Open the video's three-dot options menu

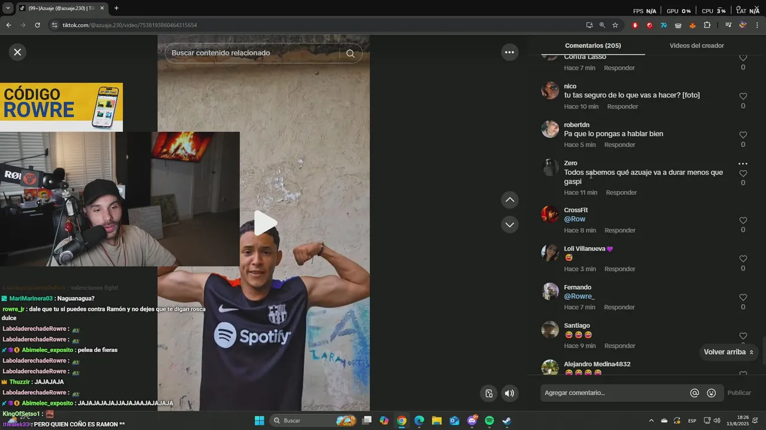[x=509, y=52]
